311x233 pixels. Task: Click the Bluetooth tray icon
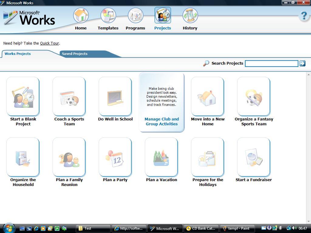tap(280, 228)
